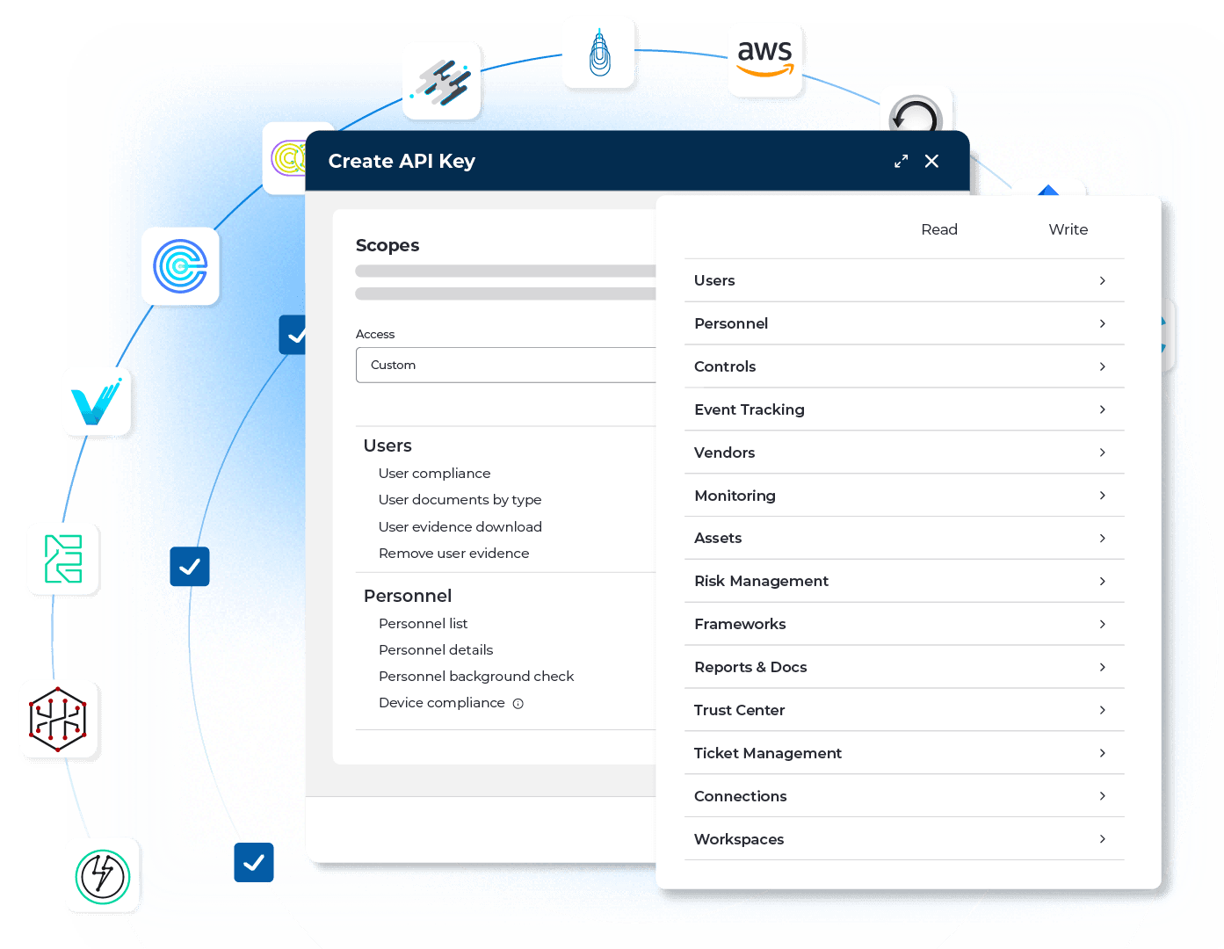Expand the Event Tracking scope chevron
Screen dimensions: 1224x949
tap(1102, 409)
